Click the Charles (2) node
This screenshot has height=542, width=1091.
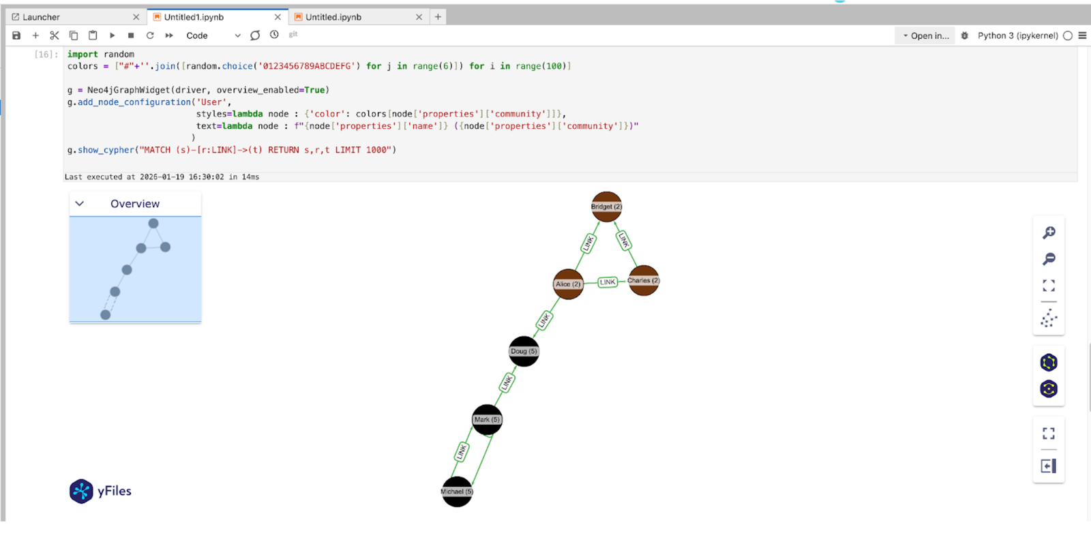pos(644,280)
